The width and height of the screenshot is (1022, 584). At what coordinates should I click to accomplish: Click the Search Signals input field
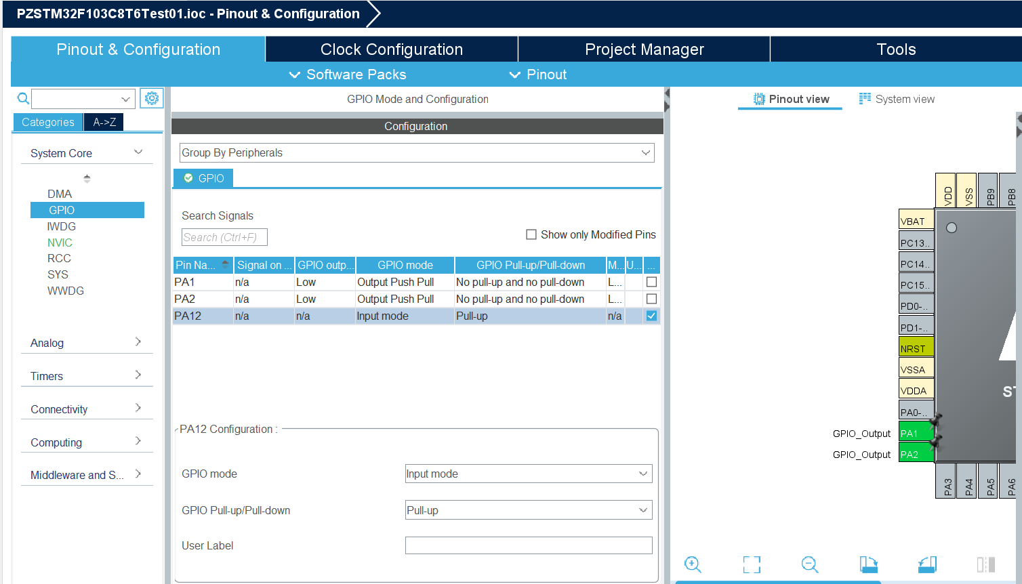[x=224, y=237]
